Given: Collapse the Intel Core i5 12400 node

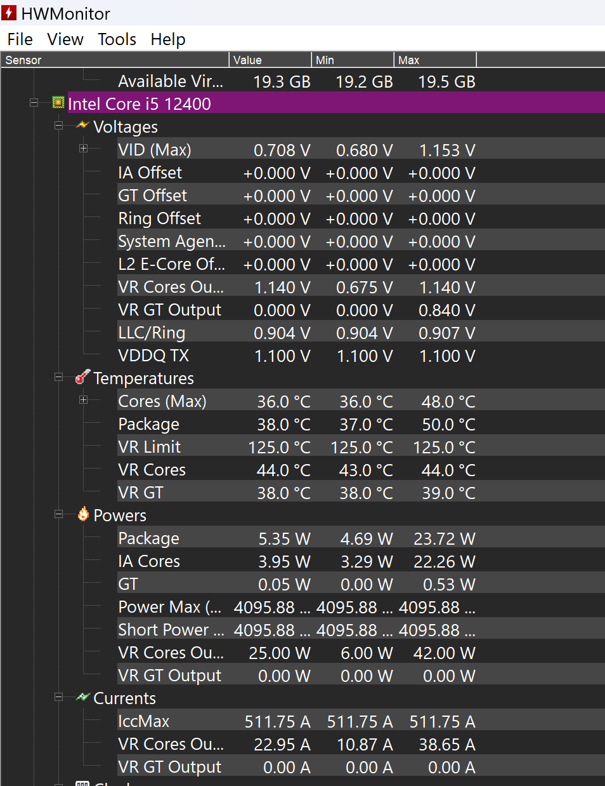Looking at the screenshot, I should [34, 102].
